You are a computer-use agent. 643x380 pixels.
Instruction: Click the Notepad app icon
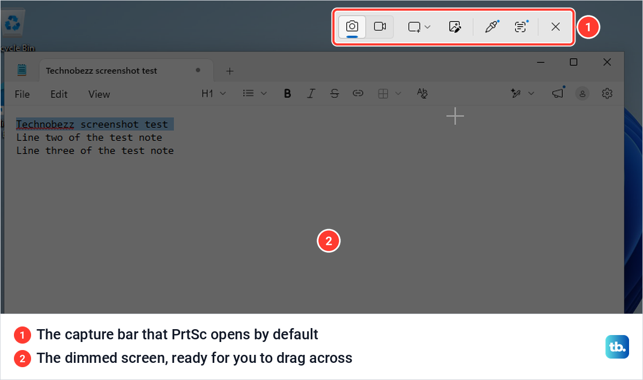(x=22, y=70)
